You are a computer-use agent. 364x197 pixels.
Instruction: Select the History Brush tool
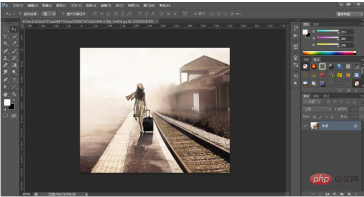[x=14, y=58]
